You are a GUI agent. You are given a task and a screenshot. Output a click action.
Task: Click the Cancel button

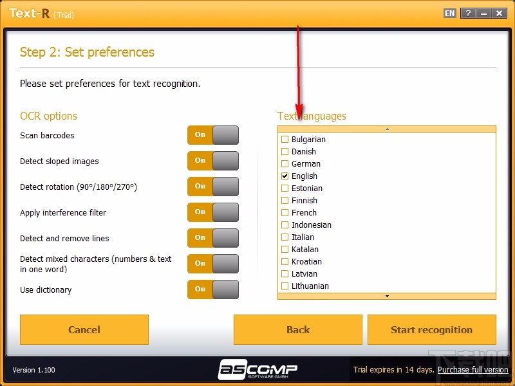84,329
